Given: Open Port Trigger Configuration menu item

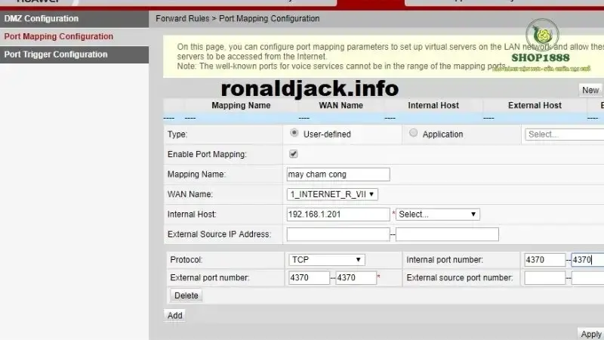Looking at the screenshot, I should click(55, 54).
